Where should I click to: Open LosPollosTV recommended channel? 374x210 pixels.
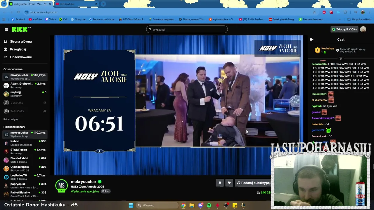25,177
